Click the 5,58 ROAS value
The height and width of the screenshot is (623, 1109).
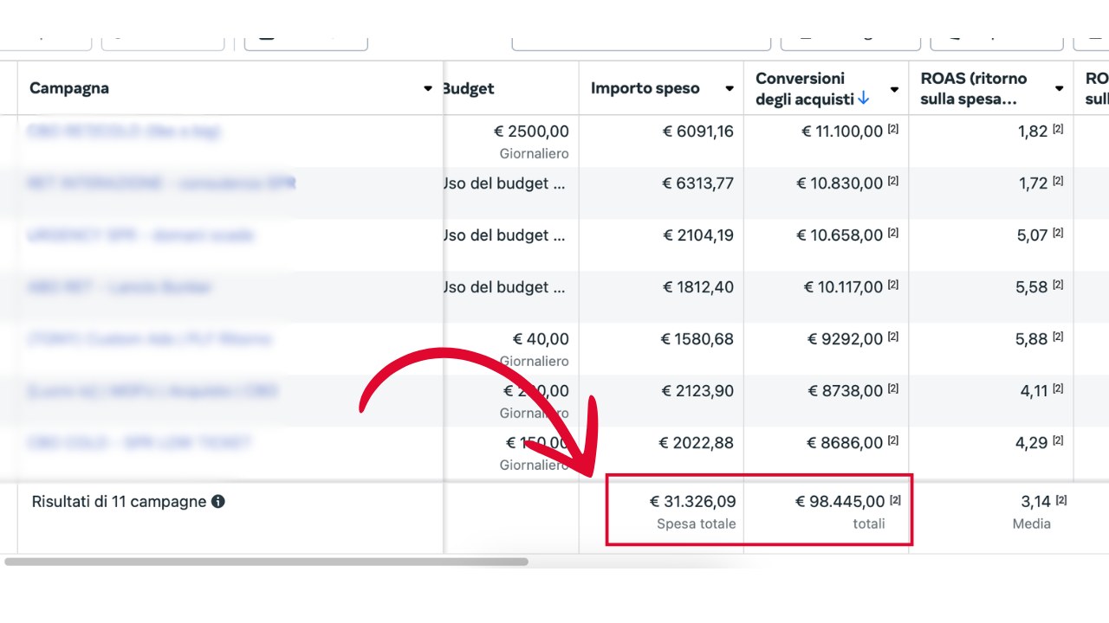click(1032, 287)
